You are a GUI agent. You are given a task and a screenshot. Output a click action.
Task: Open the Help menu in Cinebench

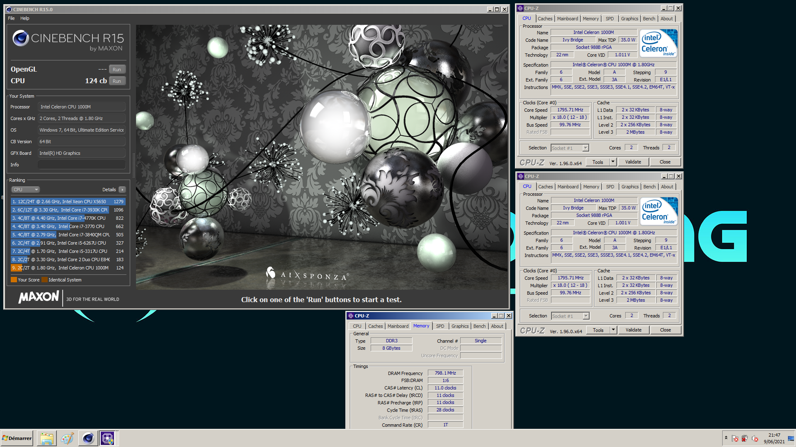25,18
